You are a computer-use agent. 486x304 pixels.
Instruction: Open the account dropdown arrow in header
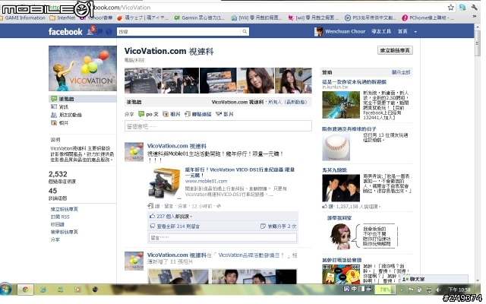(x=415, y=32)
